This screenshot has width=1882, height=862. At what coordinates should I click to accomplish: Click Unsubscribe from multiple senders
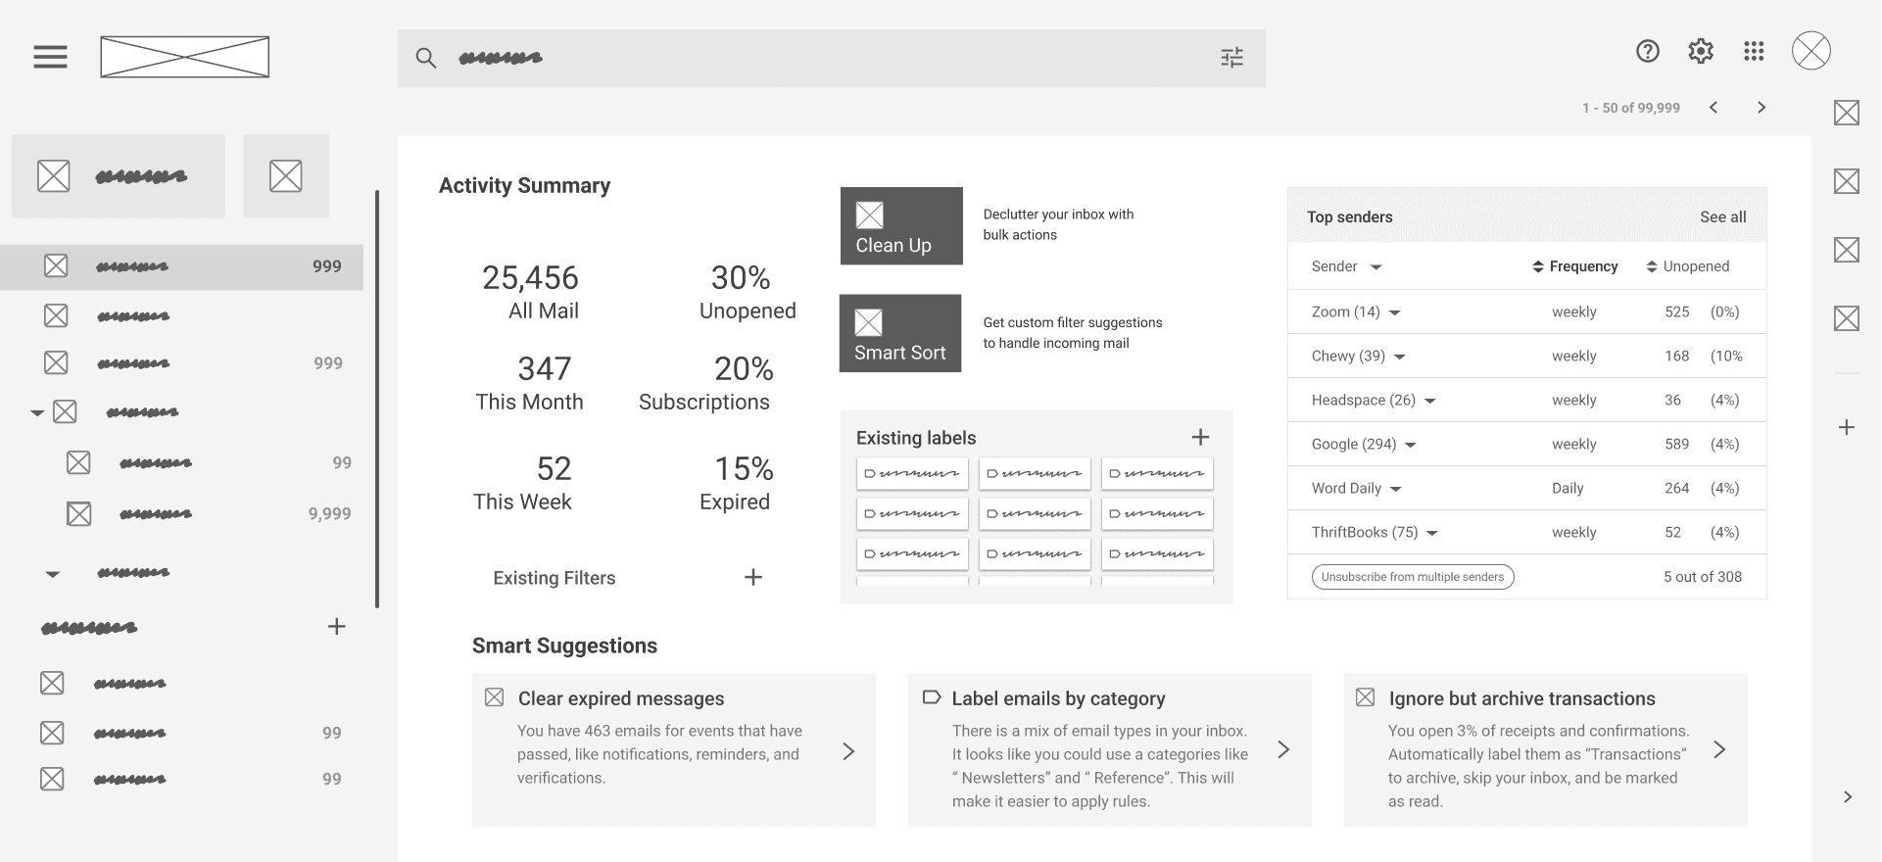click(1413, 577)
